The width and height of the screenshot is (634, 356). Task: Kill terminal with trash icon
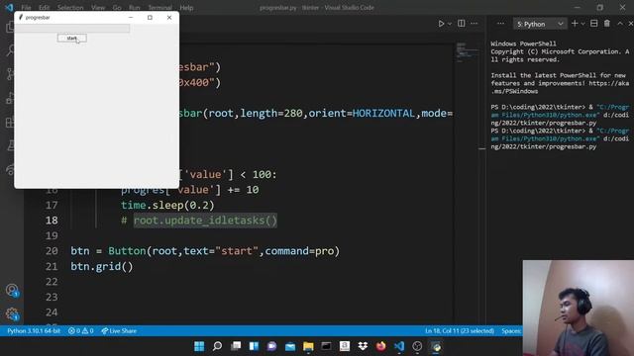tap(607, 24)
